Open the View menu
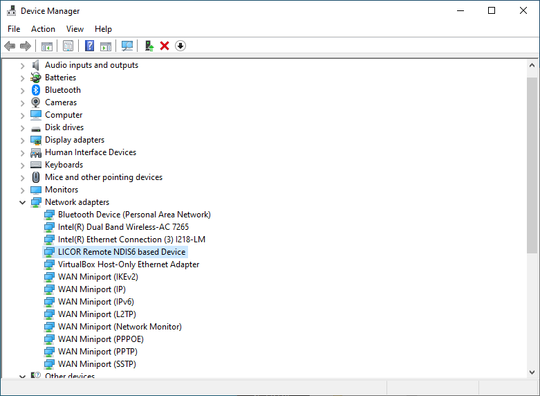This screenshot has width=540, height=396. pyautogui.click(x=75, y=29)
